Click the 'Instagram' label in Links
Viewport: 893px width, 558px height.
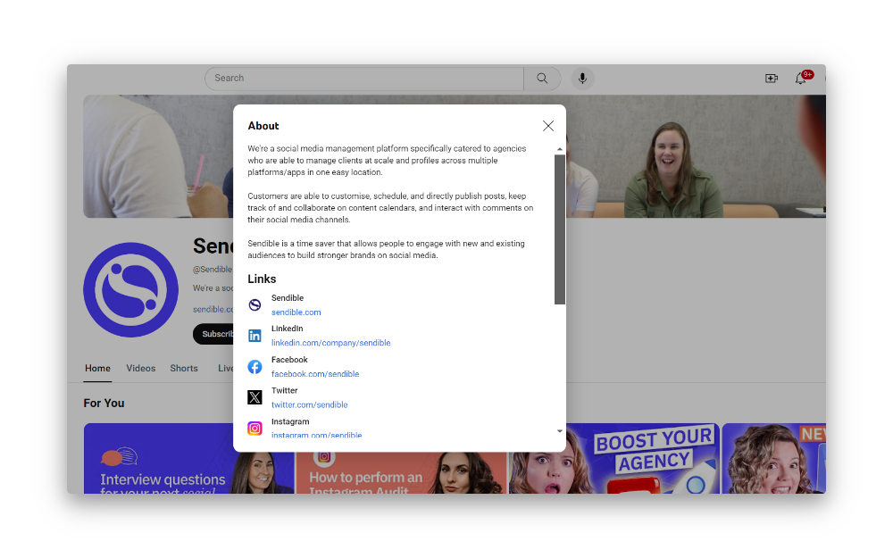(x=290, y=422)
